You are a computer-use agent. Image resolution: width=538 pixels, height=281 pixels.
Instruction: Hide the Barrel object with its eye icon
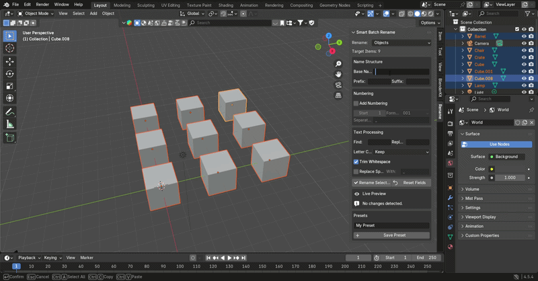tap(524, 36)
